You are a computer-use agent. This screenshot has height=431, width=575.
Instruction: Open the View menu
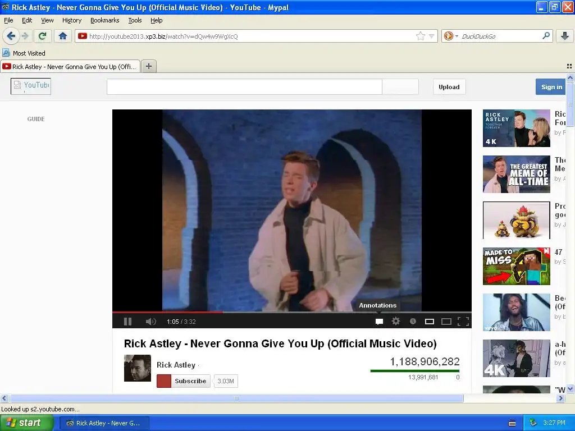point(47,20)
